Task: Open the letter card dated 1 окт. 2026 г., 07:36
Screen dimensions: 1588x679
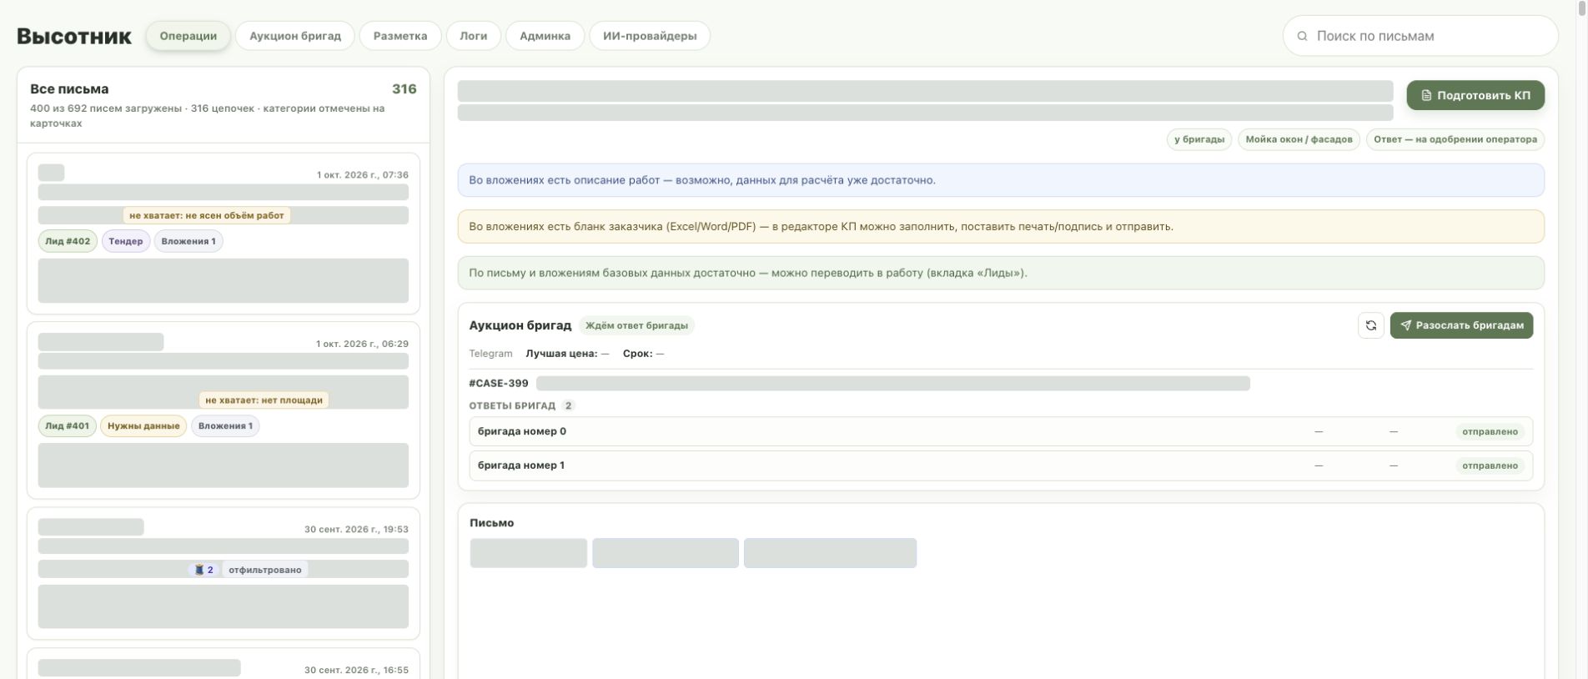Action: coord(224,234)
